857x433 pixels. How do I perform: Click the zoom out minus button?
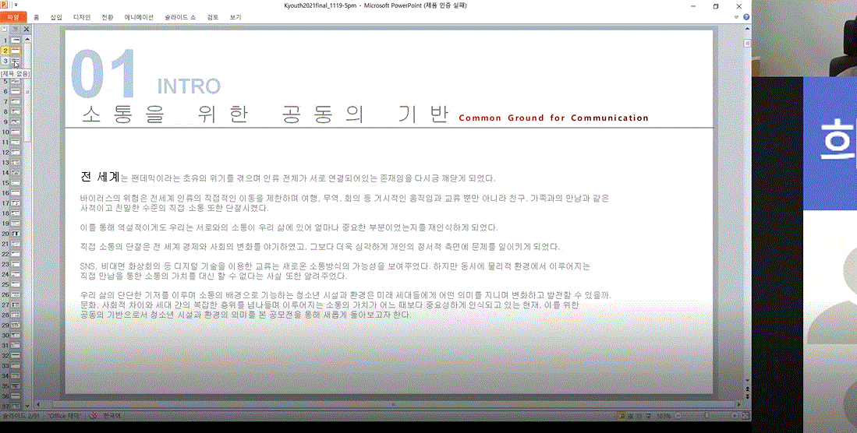[x=678, y=416]
